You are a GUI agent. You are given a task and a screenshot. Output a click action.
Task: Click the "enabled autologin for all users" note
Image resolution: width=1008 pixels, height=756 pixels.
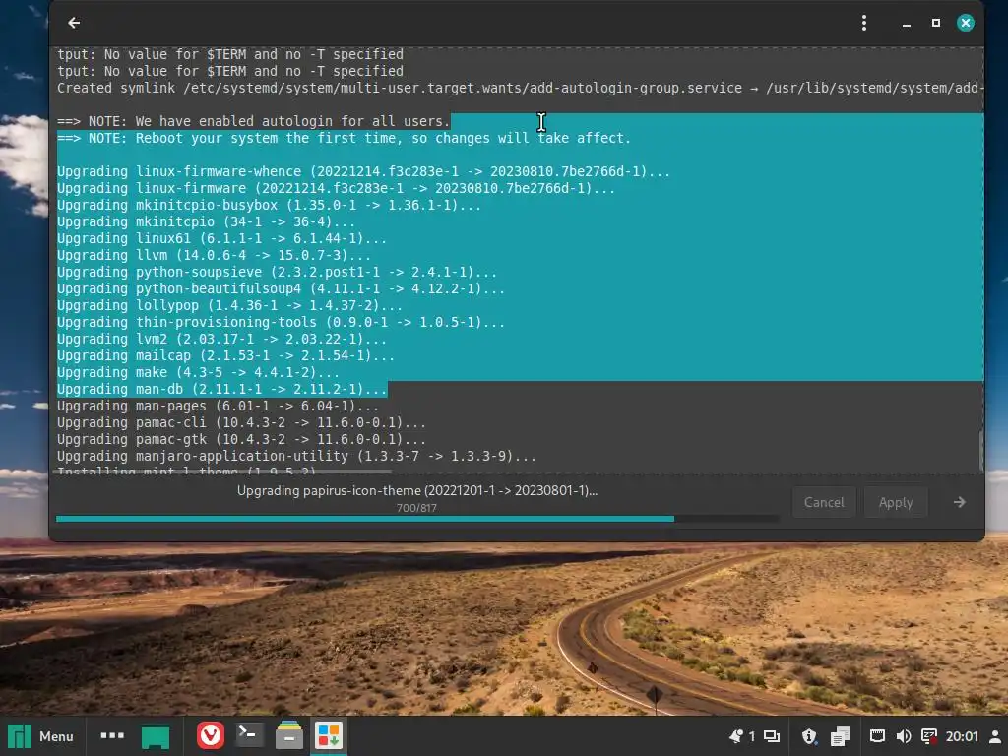(x=253, y=121)
